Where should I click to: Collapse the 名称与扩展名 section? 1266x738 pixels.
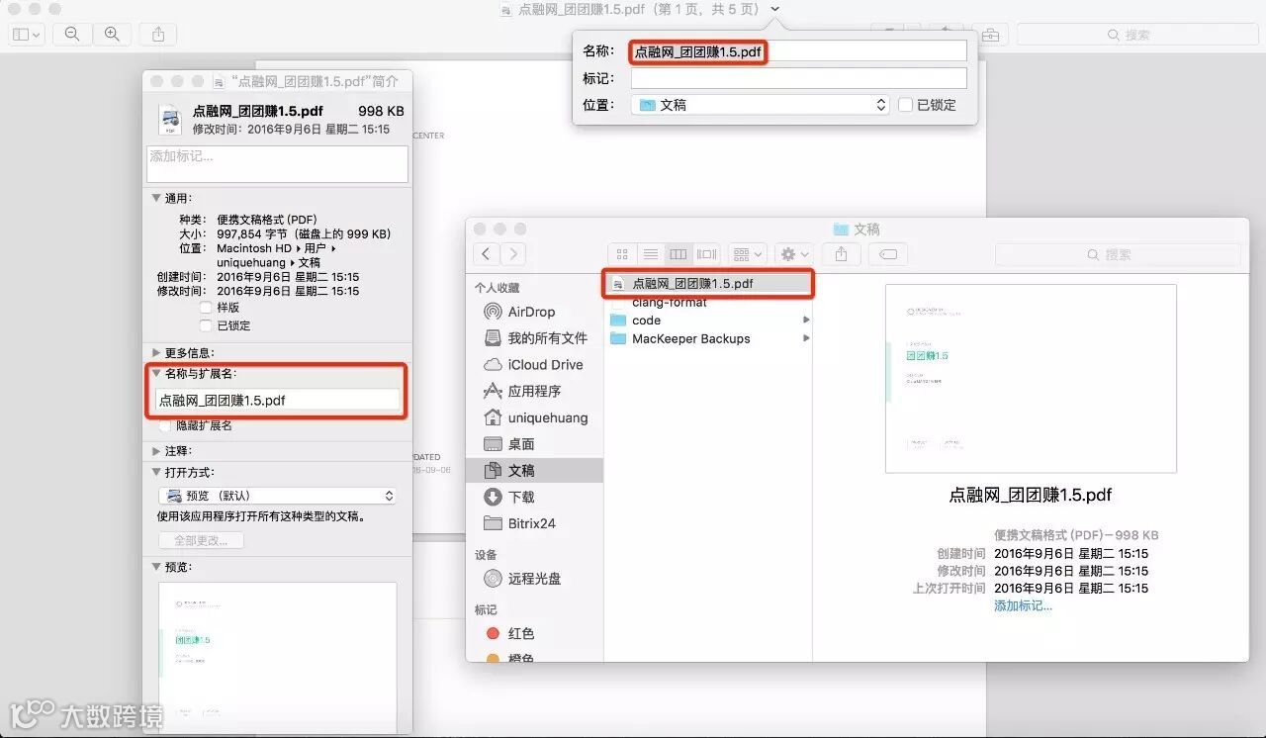(156, 373)
